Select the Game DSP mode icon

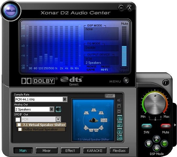pyautogui.click(x=156, y=148)
